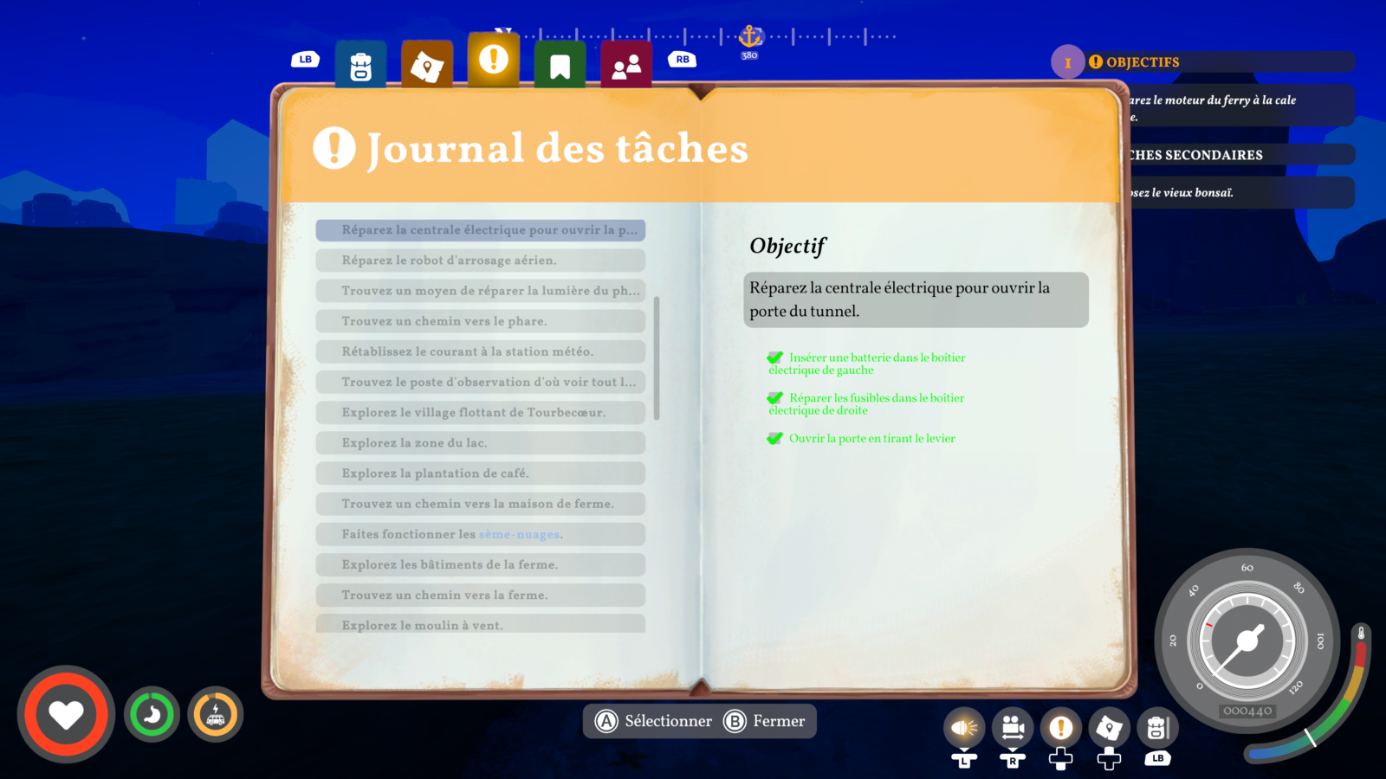Click the Objectifs exclamation icon

(1096, 61)
